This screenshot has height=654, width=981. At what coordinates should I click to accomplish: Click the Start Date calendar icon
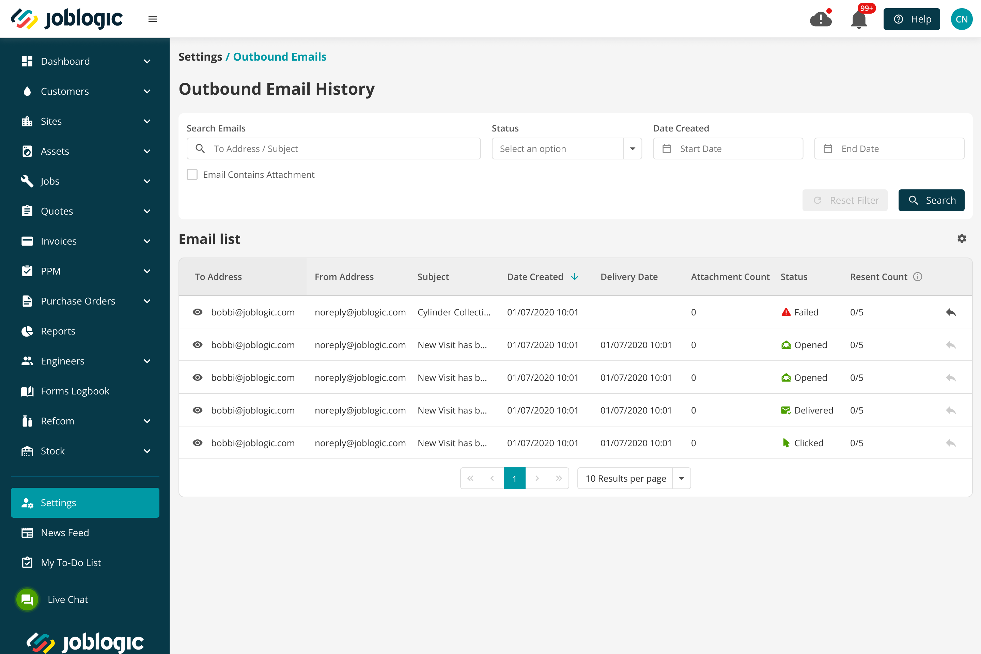click(x=667, y=149)
